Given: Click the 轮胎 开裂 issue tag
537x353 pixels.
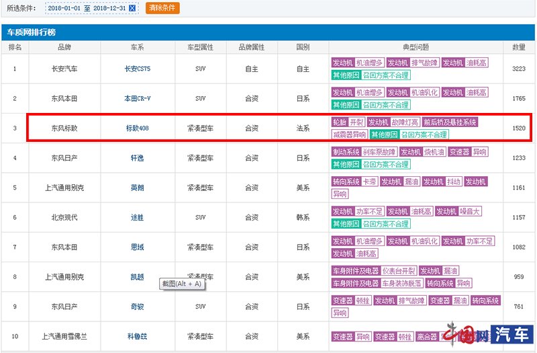Looking at the screenshot, I should pos(348,122).
